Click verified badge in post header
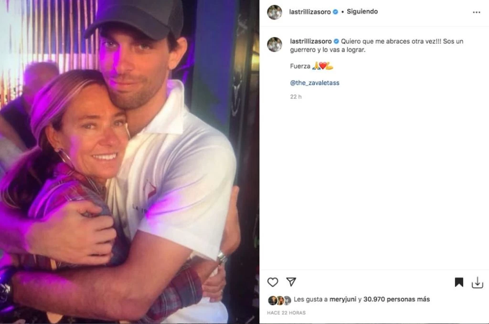The height and width of the screenshot is (324, 489). pos(336,12)
